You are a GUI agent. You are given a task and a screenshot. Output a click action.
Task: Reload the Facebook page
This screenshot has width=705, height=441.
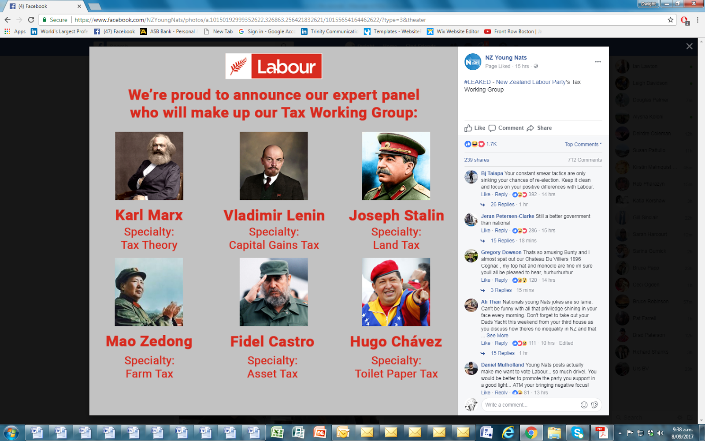click(x=31, y=20)
